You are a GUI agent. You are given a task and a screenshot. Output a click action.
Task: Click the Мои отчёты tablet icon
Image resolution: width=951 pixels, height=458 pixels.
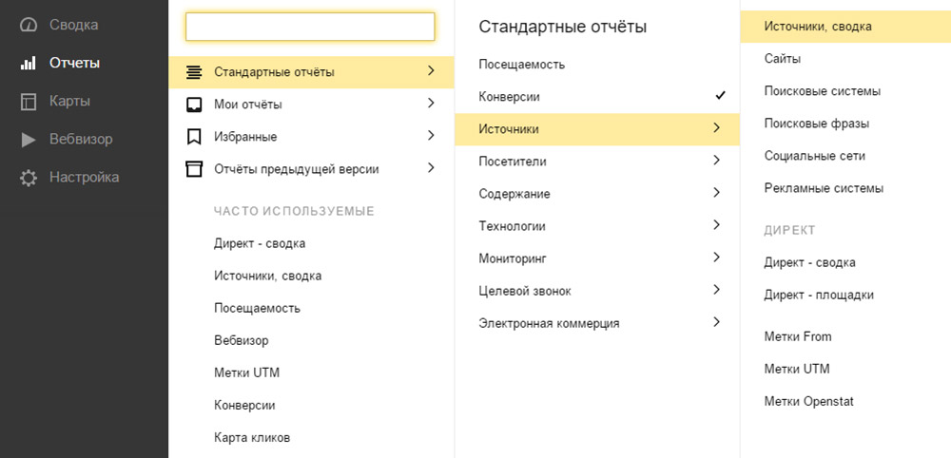pos(194,105)
